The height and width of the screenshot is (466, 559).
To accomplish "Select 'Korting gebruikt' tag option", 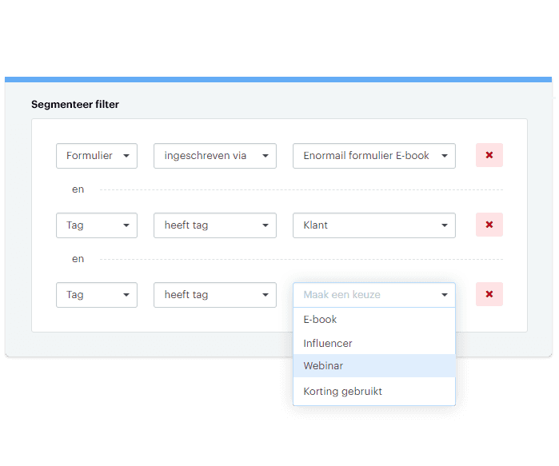I will 374,391.
